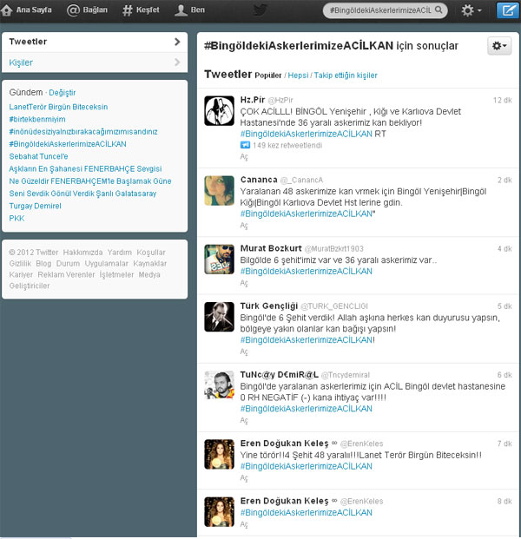Click 149 kez retweetlendi text
The height and width of the screenshot is (539, 521).
point(287,145)
